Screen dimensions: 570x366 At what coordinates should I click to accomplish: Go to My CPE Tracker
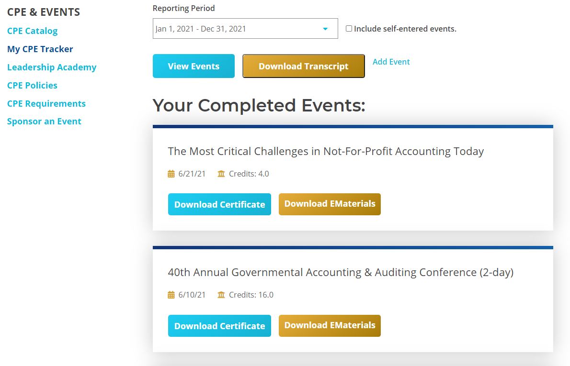click(40, 49)
